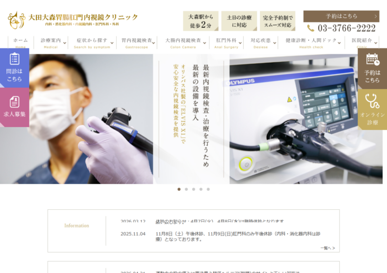Expand the 症状から探す dropdown chevron
The width and height of the screenshot is (387, 273).
coord(112,43)
